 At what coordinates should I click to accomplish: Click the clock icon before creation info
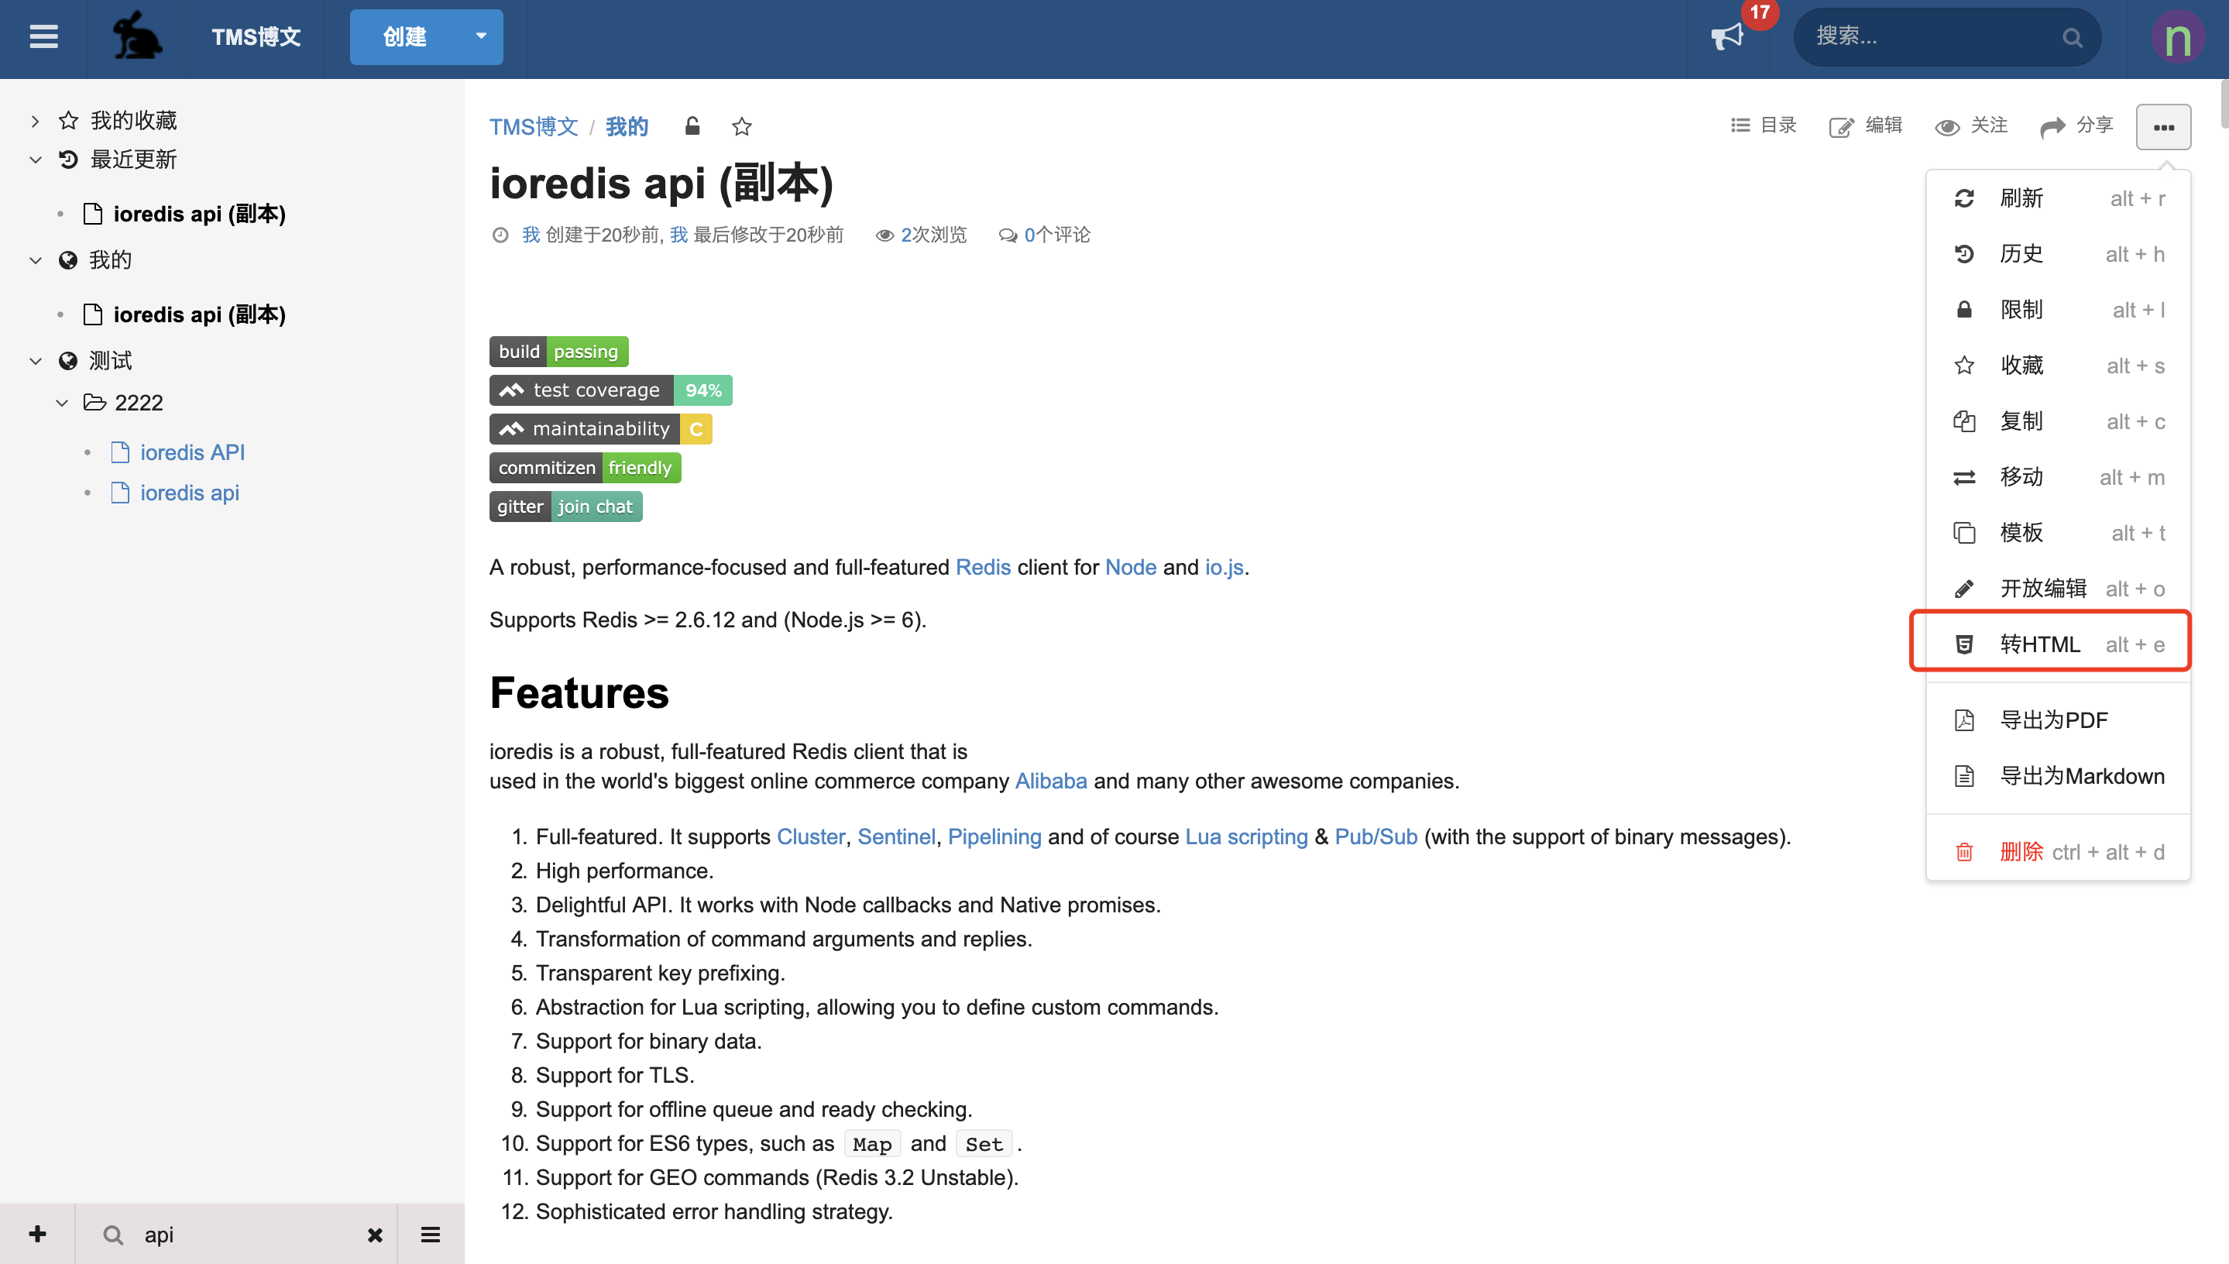(500, 235)
